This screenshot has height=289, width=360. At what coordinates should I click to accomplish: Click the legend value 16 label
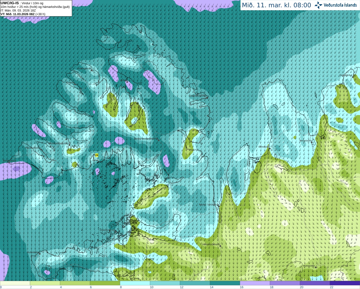click(242, 287)
